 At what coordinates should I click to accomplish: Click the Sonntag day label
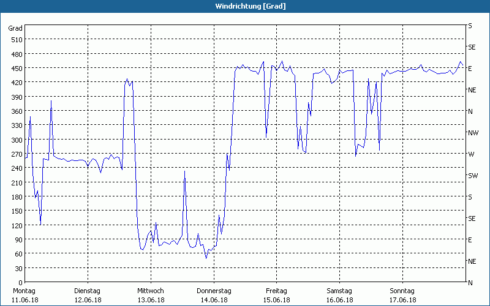pyautogui.click(x=402, y=291)
